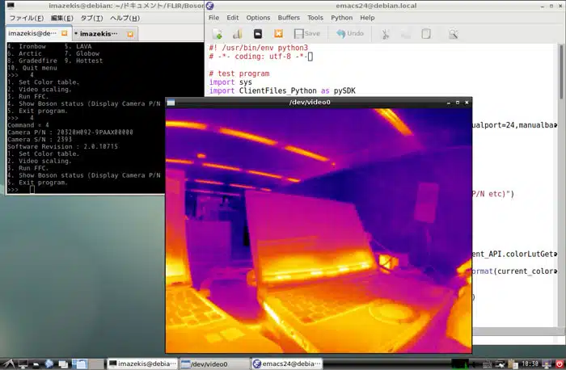566x370 pixels.
Task: Click the Cut scissors icon in Emacs toolbar
Action: [x=386, y=34]
